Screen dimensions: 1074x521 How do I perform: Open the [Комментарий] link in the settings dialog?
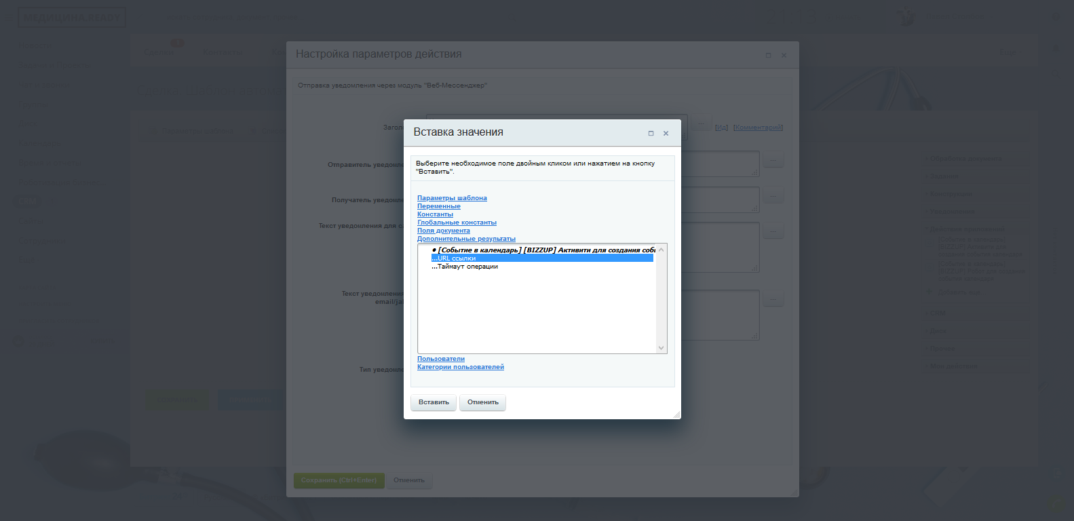click(x=758, y=128)
